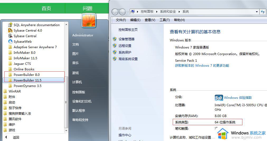
Task: Expand the arrow after 控制面板 in breadcrumb
Action: coord(157,12)
